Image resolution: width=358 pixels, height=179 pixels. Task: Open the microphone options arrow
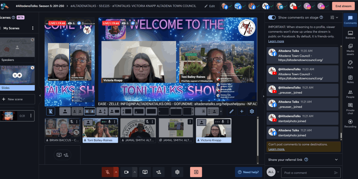pyautogui.click(x=116, y=172)
